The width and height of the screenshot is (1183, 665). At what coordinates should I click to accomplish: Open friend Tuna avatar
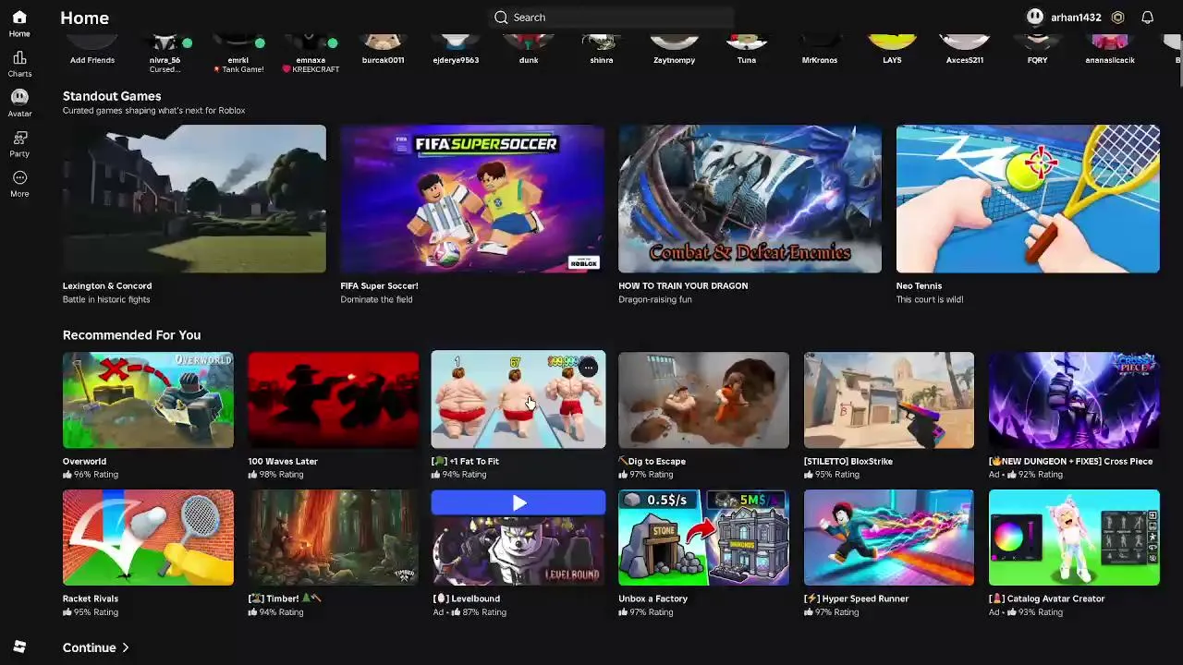click(747, 43)
